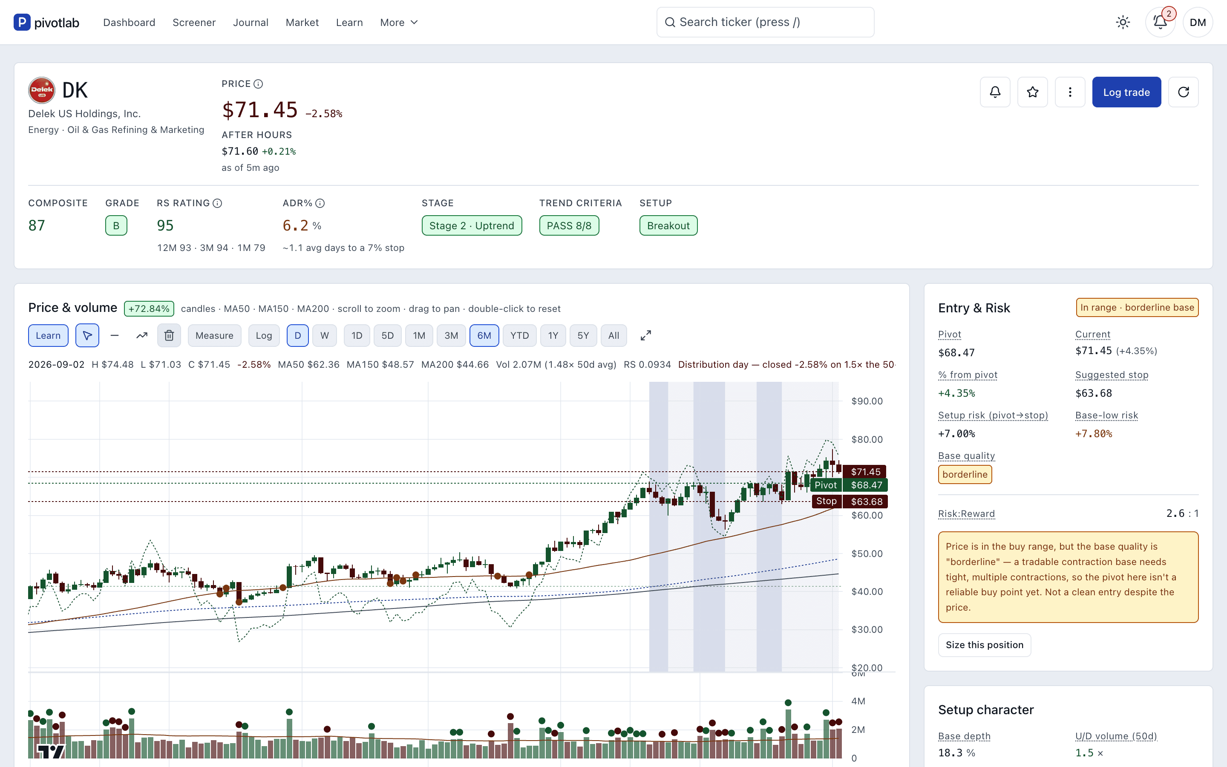Switch to the weekly W interval
The width and height of the screenshot is (1227, 767).
[x=325, y=335]
